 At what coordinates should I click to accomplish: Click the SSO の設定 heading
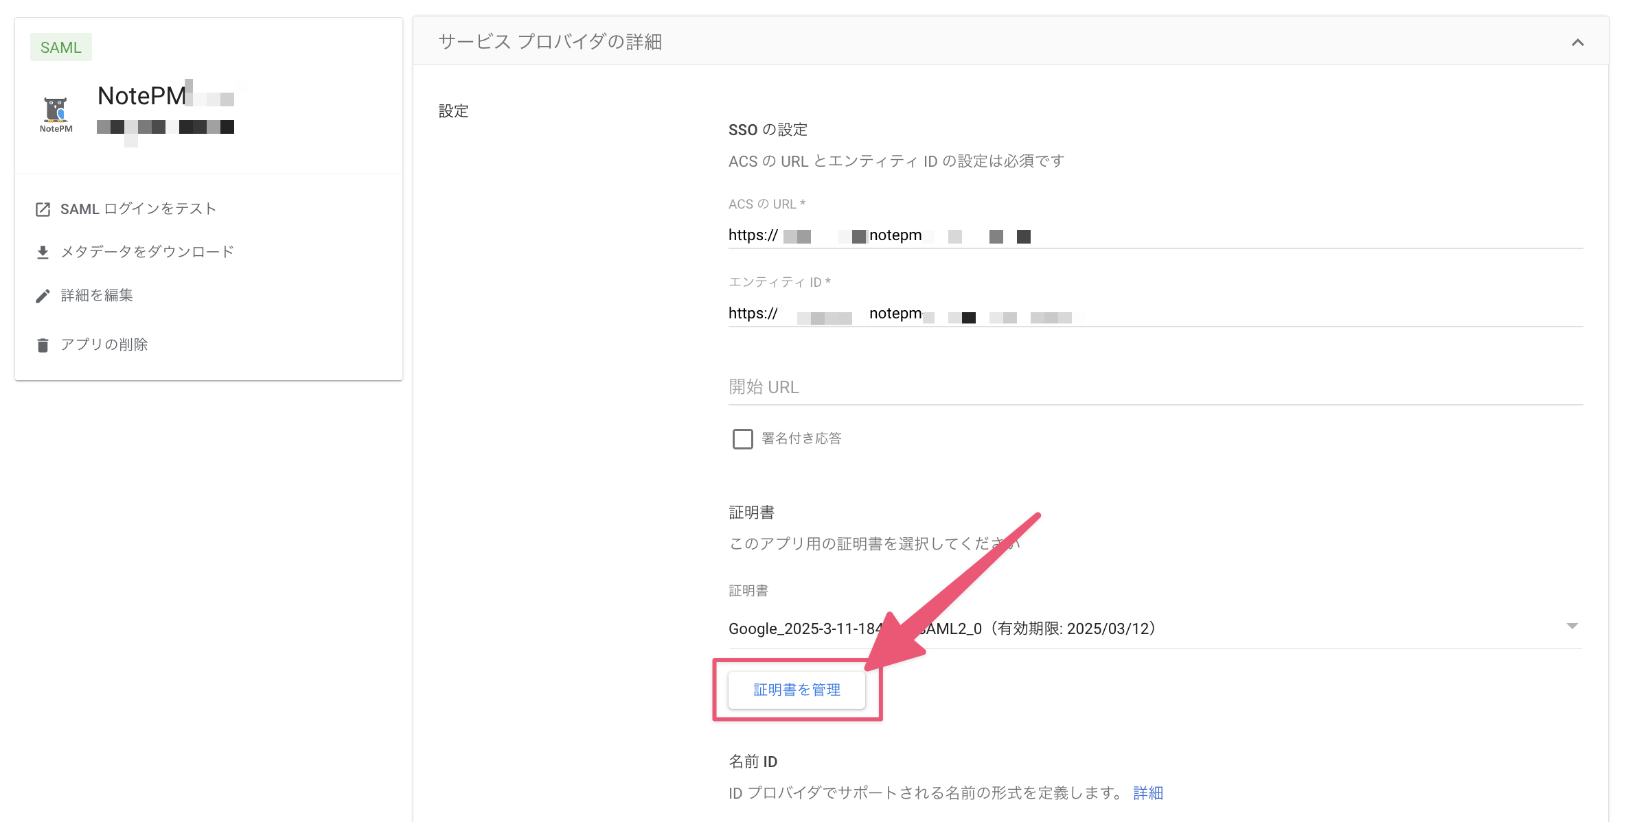coord(768,130)
